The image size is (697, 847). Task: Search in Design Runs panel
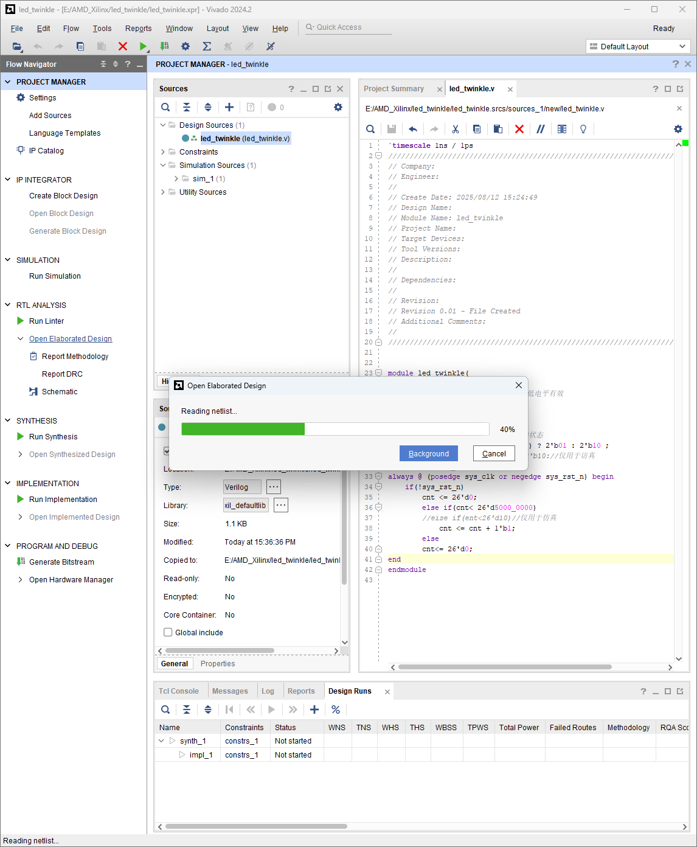(165, 709)
